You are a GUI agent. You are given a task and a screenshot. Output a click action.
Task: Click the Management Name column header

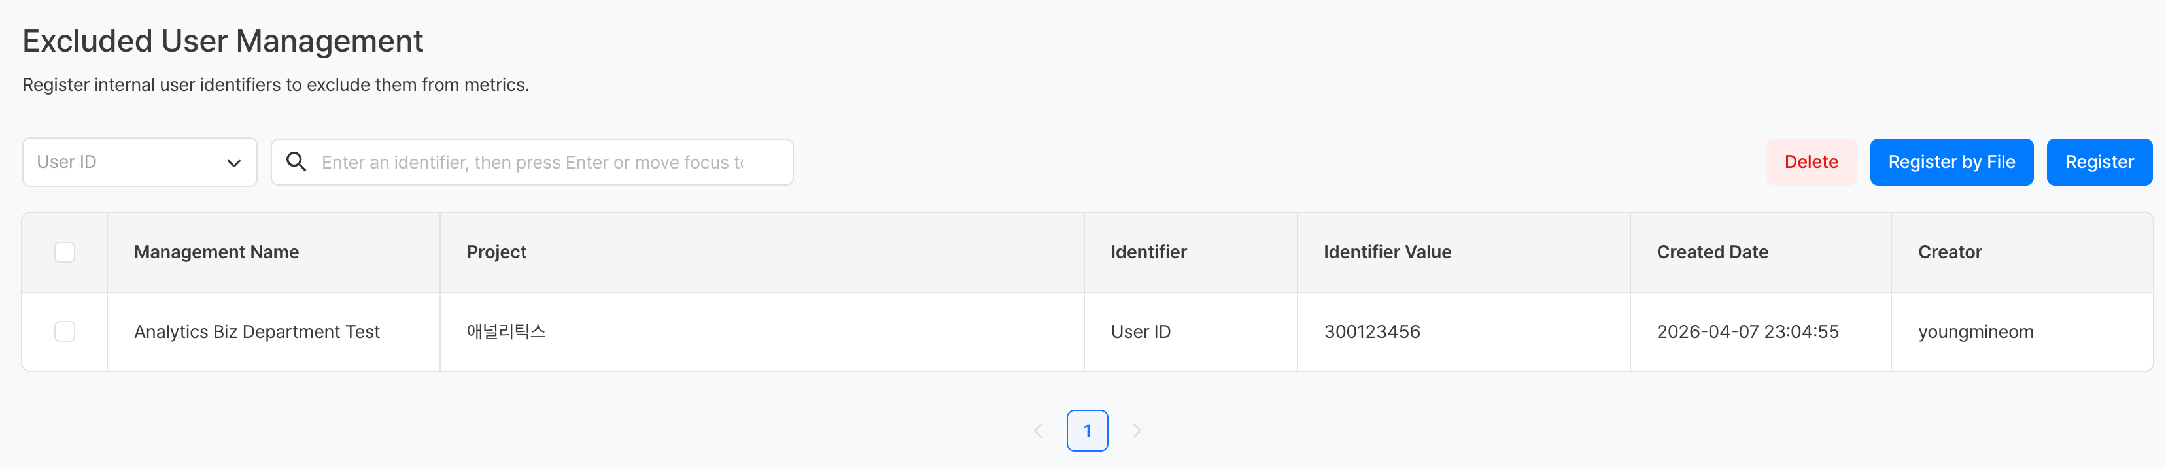click(216, 252)
